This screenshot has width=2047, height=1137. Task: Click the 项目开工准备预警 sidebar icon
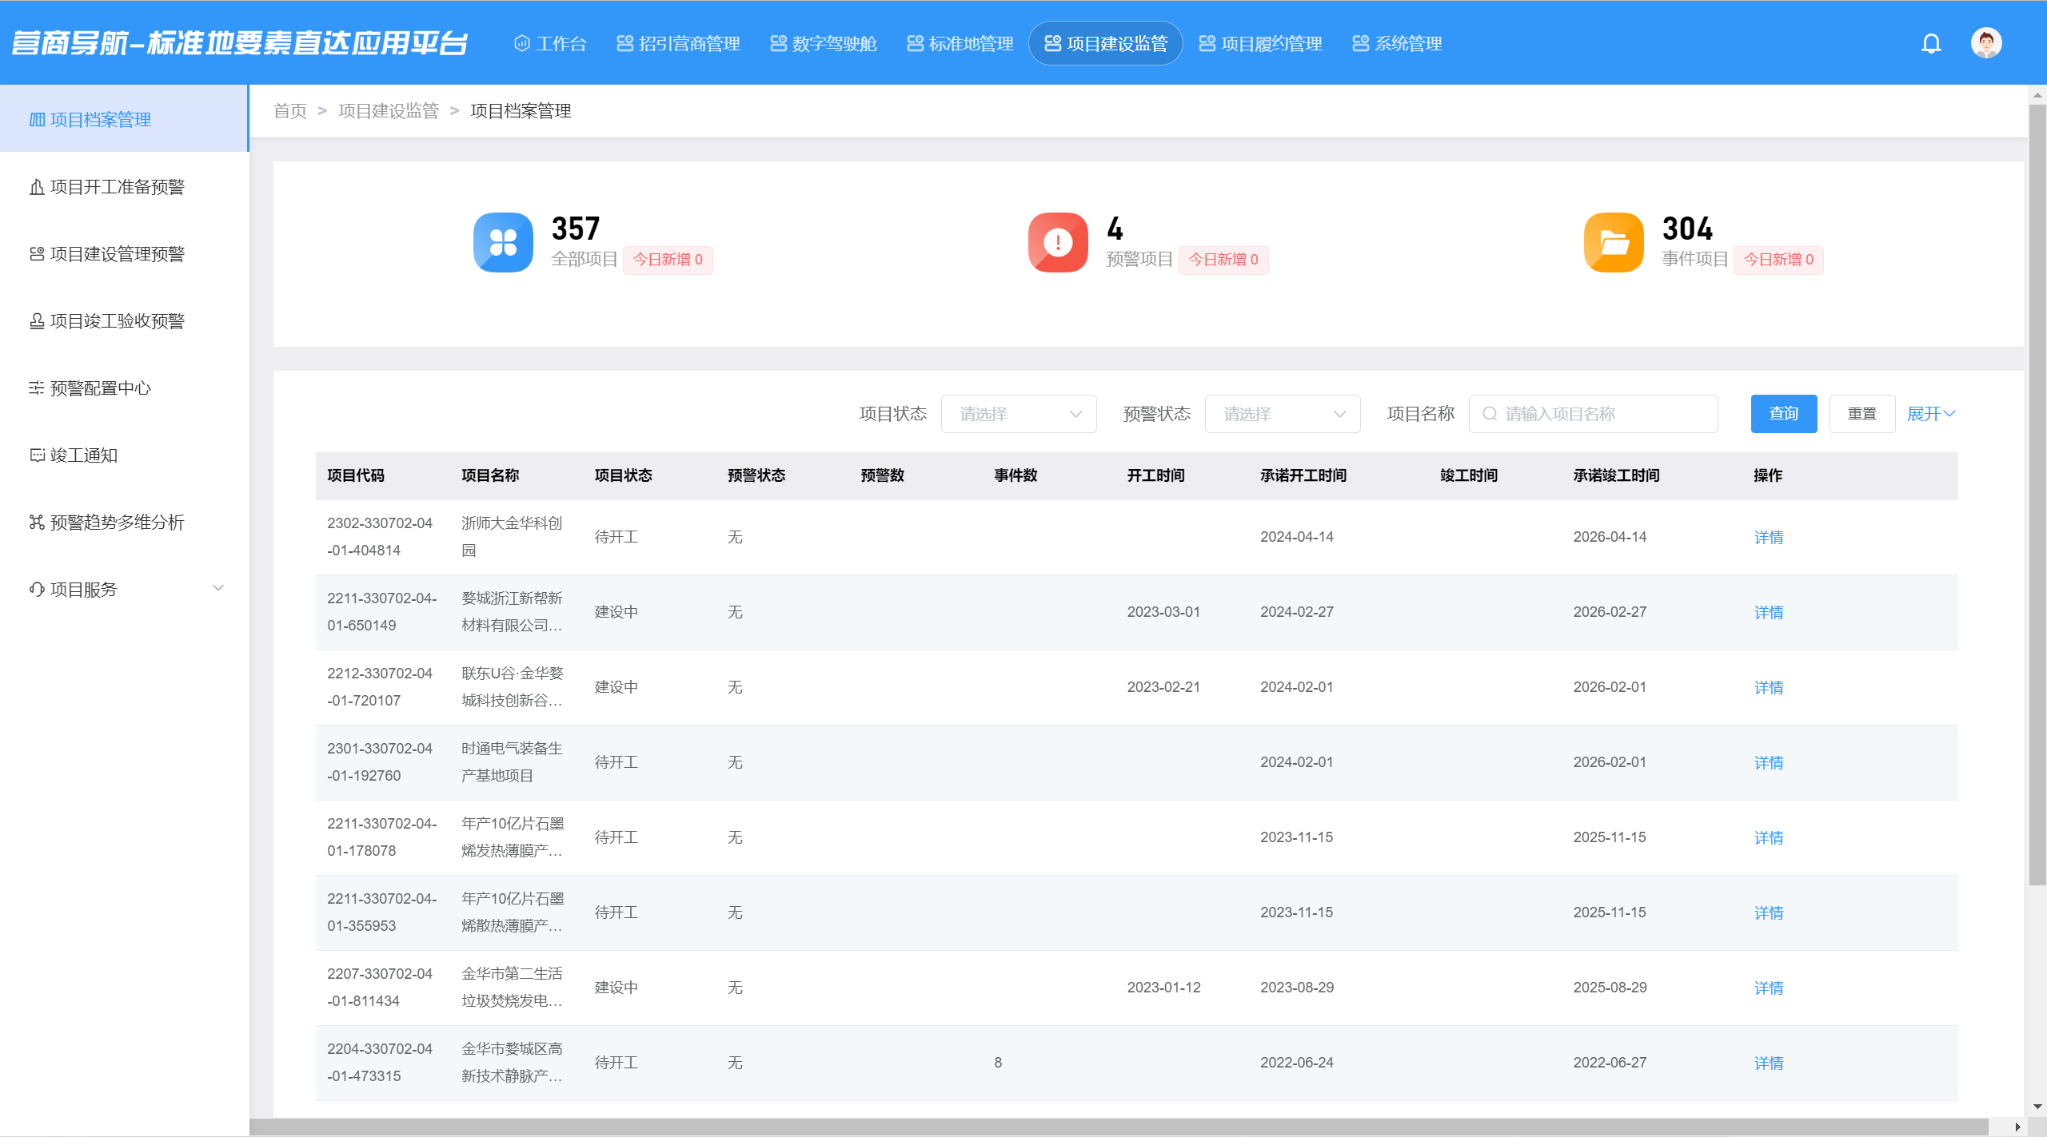click(x=37, y=187)
